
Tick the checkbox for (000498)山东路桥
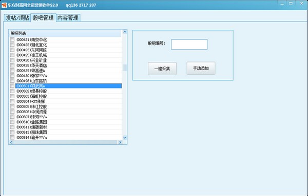point(12,81)
